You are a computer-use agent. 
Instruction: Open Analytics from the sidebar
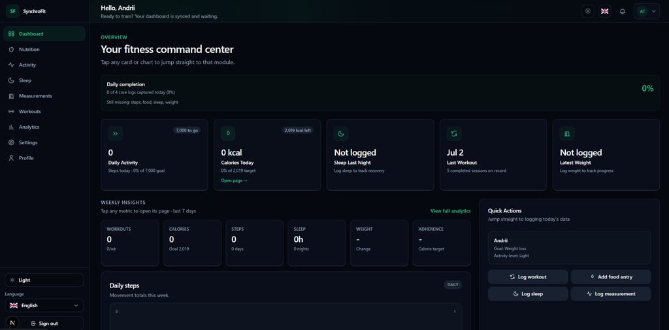(44, 127)
